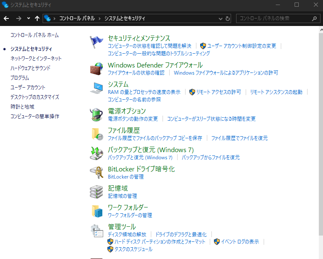Screen dimensions: 323x259
Task: Maximize the システムとセキュリティ window
Action: pos(297,5)
